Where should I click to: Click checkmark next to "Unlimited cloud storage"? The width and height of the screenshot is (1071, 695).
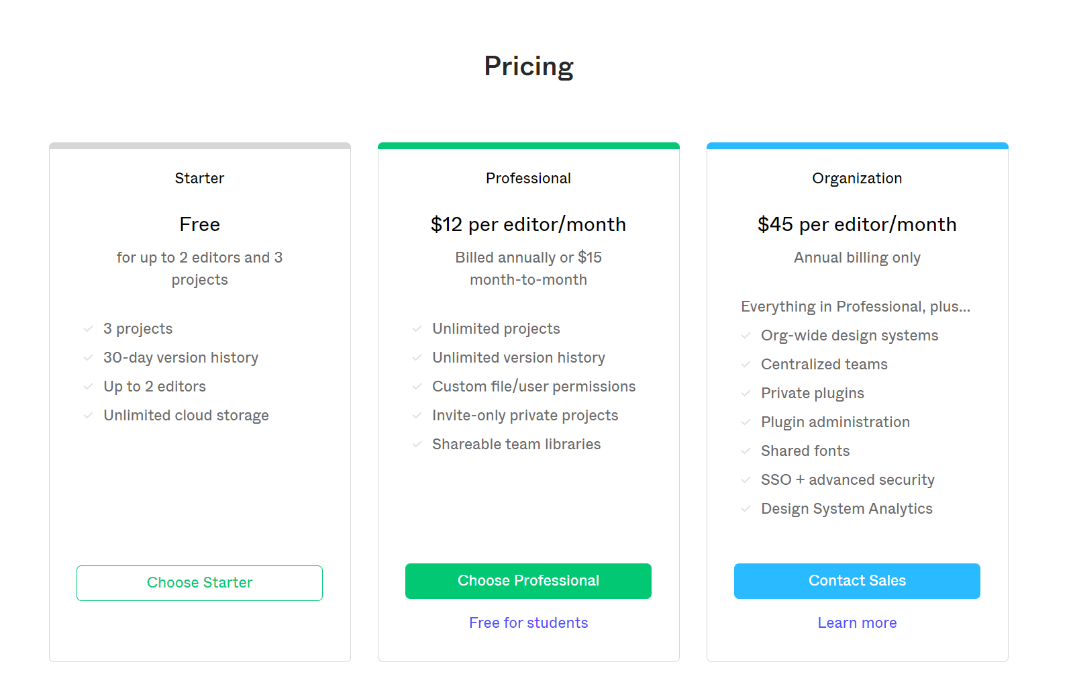(88, 416)
